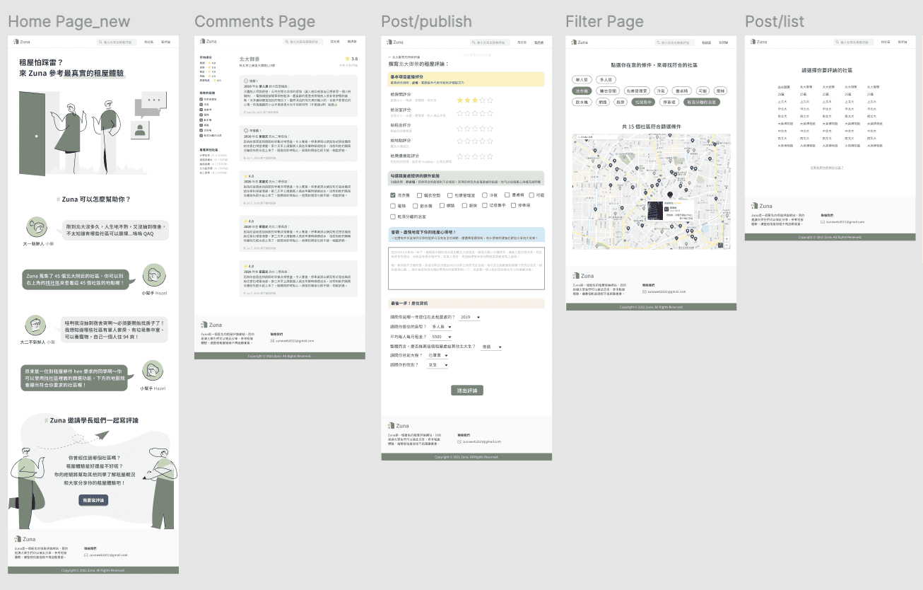Click the back arrow above 撰寫北大御景的租屋評論
923x590 pixels.
tap(389, 57)
